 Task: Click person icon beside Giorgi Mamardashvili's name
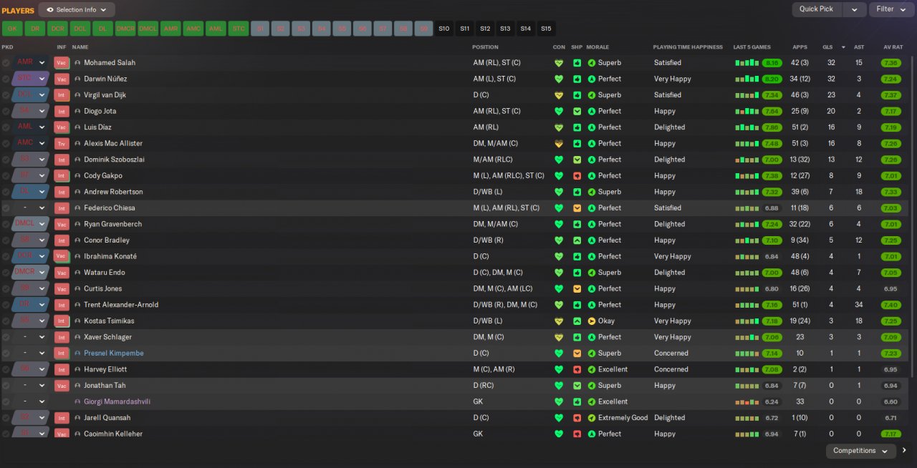tap(77, 402)
